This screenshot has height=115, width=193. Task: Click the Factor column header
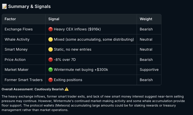point(10,19)
